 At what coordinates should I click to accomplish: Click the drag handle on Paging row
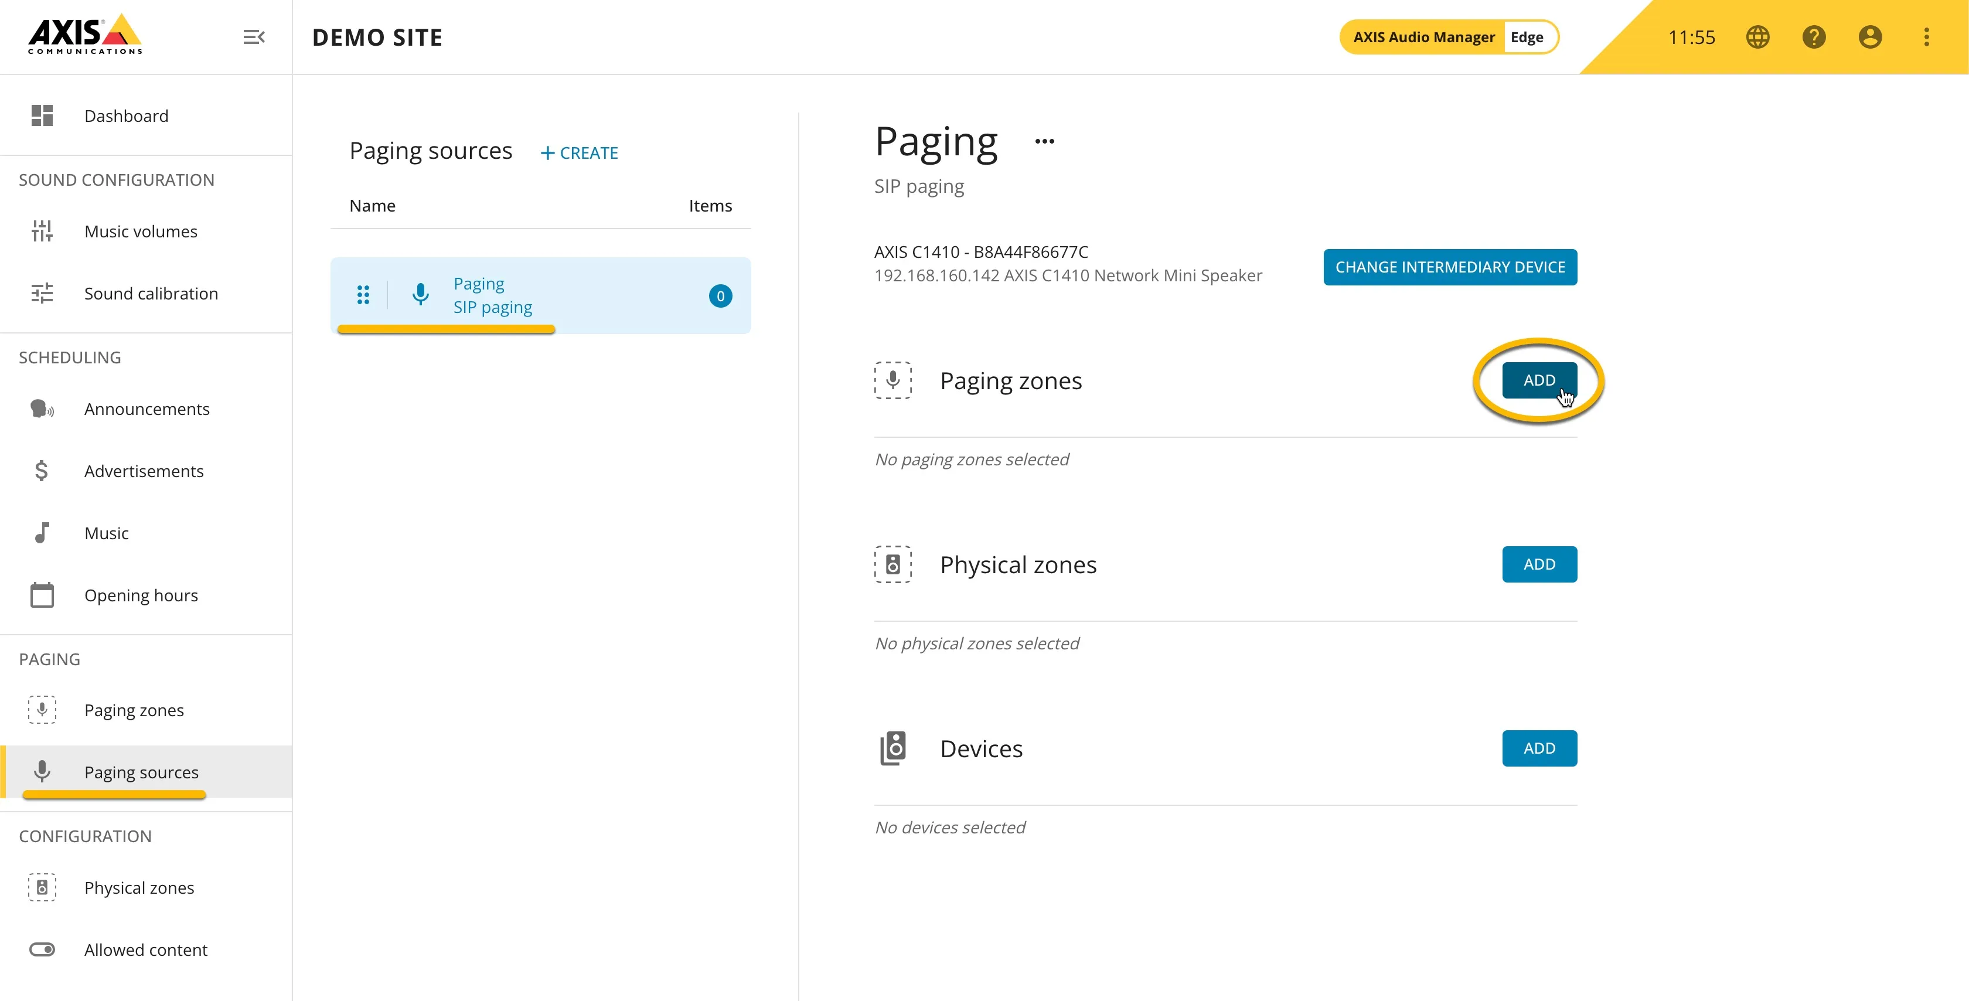coord(363,294)
